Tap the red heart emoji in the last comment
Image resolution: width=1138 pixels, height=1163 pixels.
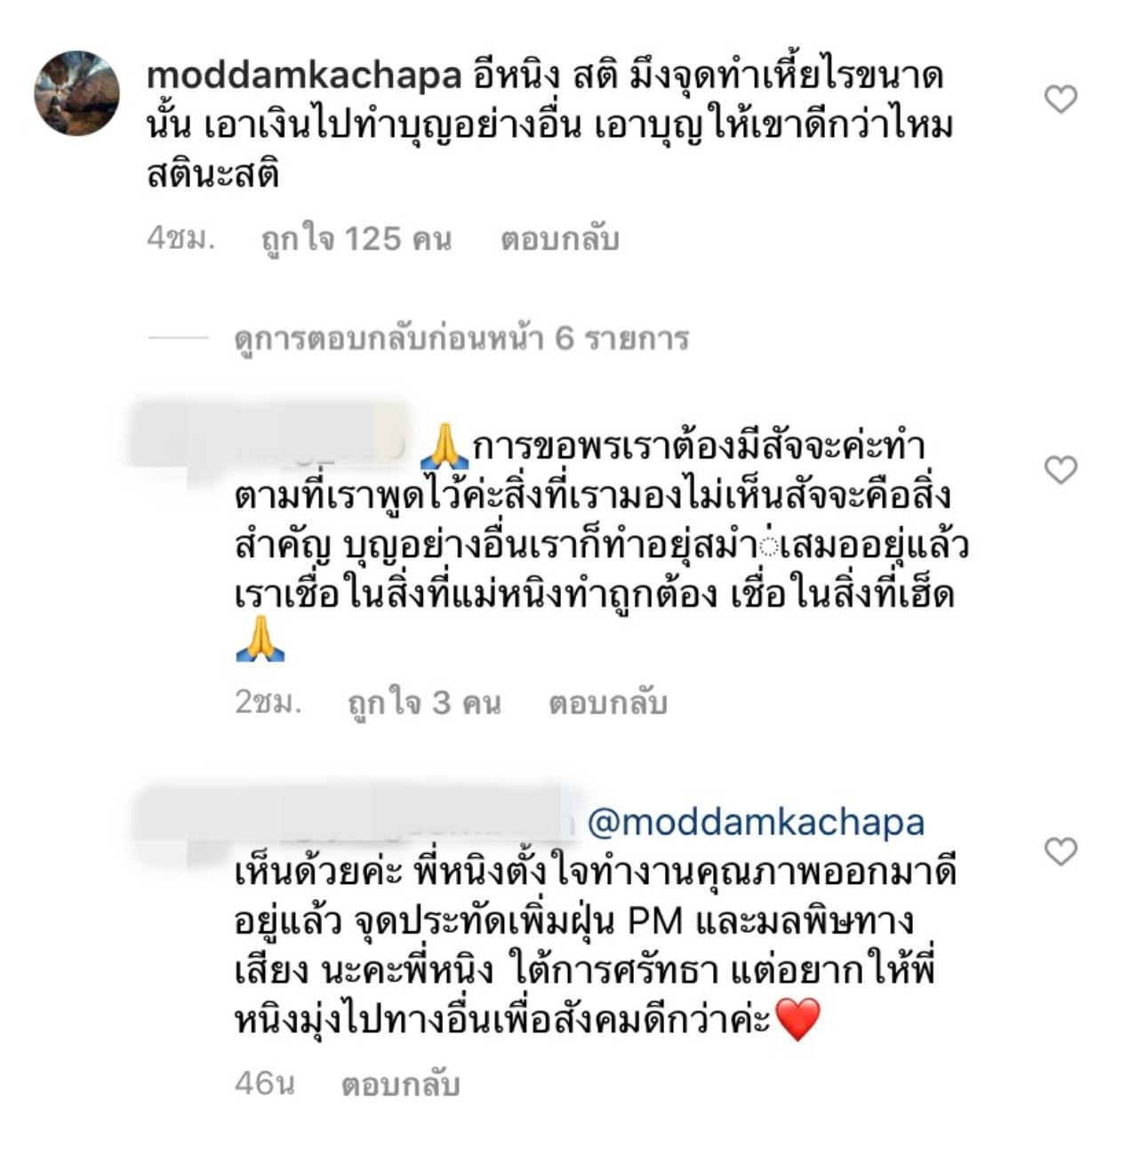(798, 1019)
